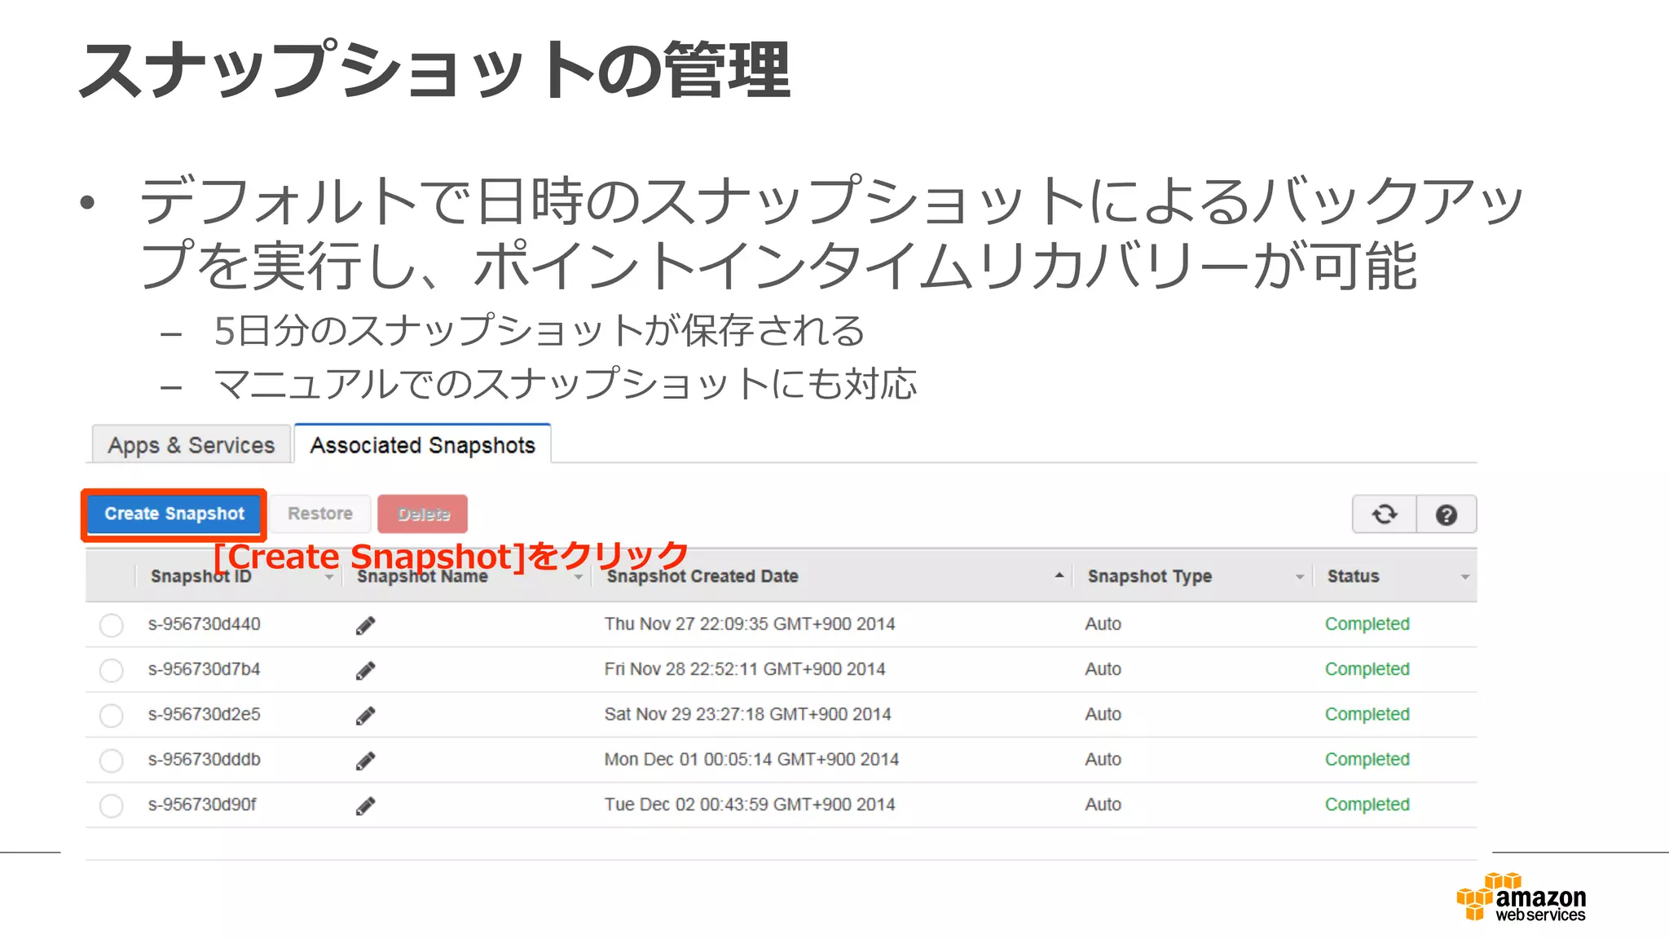The width and height of the screenshot is (1669, 939).
Task: Switch to Apps & Services tab
Action: pyautogui.click(x=192, y=444)
